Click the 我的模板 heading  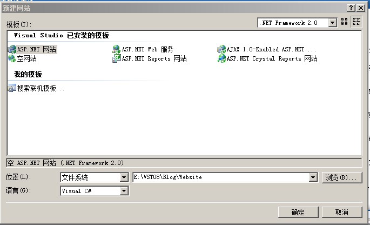tap(28, 75)
